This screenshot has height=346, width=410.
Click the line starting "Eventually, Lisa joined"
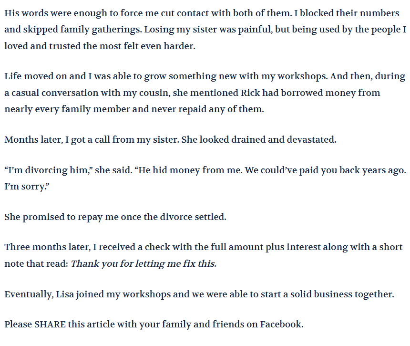click(199, 294)
